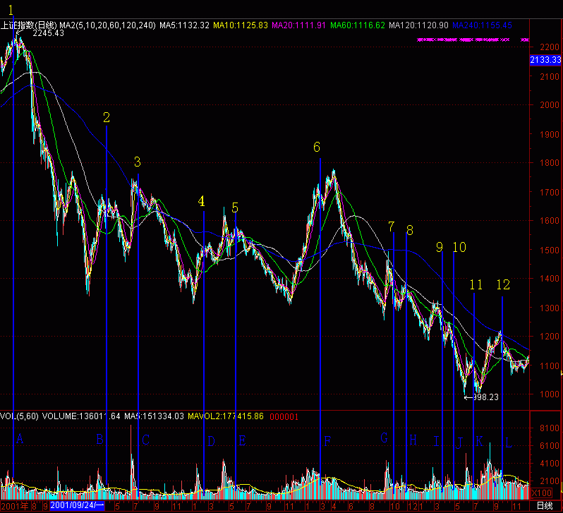The width and height of the screenshot is (563, 513).
Task: Click the 日线 period label at bottom right
Action: point(544,506)
